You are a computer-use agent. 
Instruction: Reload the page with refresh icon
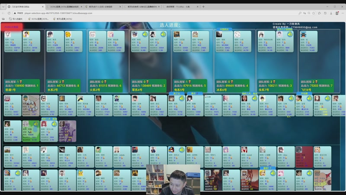tap(9, 13)
